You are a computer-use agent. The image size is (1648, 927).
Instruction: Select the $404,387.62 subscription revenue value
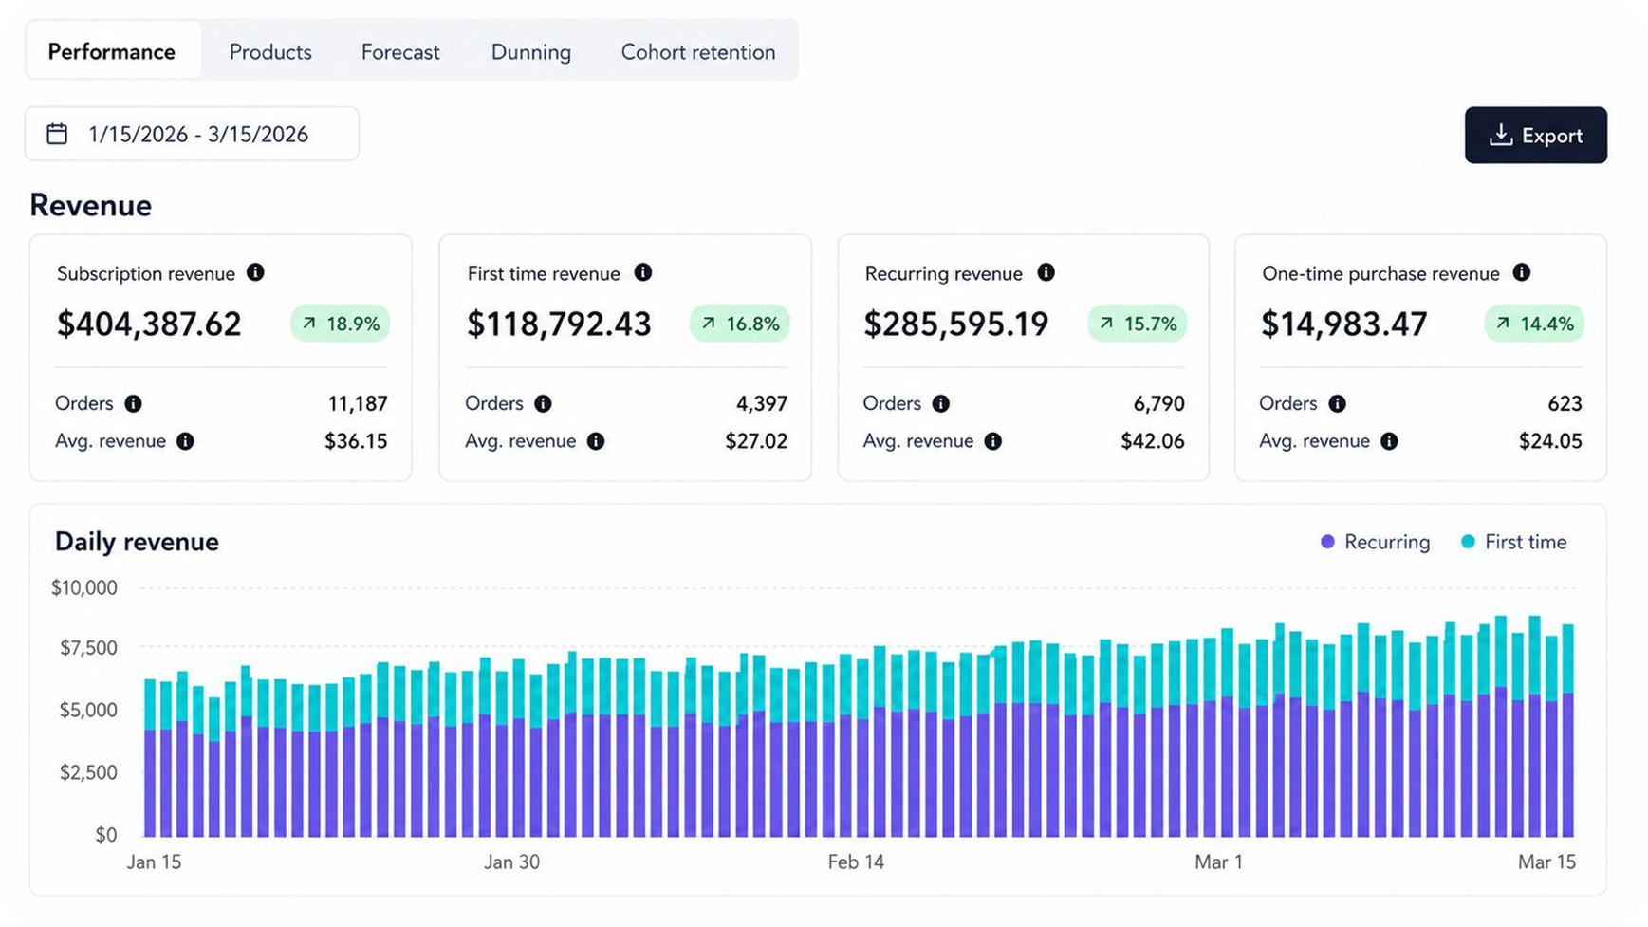click(149, 324)
